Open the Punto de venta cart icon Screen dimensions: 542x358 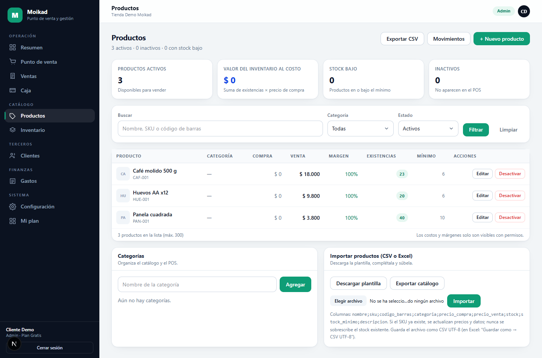(13, 62)
